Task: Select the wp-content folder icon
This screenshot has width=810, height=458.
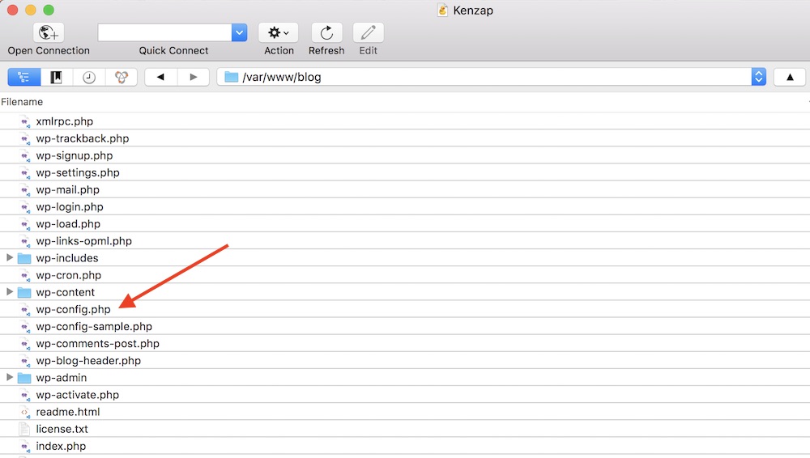Action: click(24, 292)
